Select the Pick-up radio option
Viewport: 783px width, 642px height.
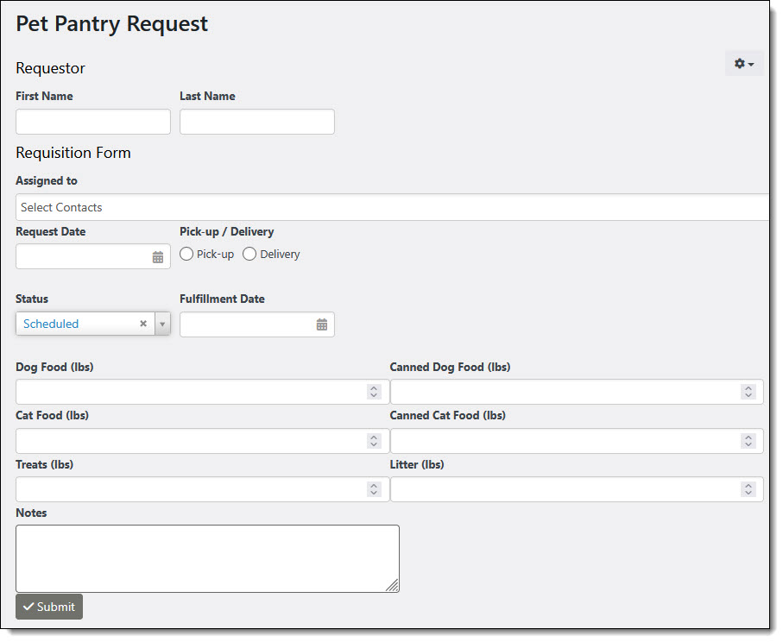click(186, 255)
